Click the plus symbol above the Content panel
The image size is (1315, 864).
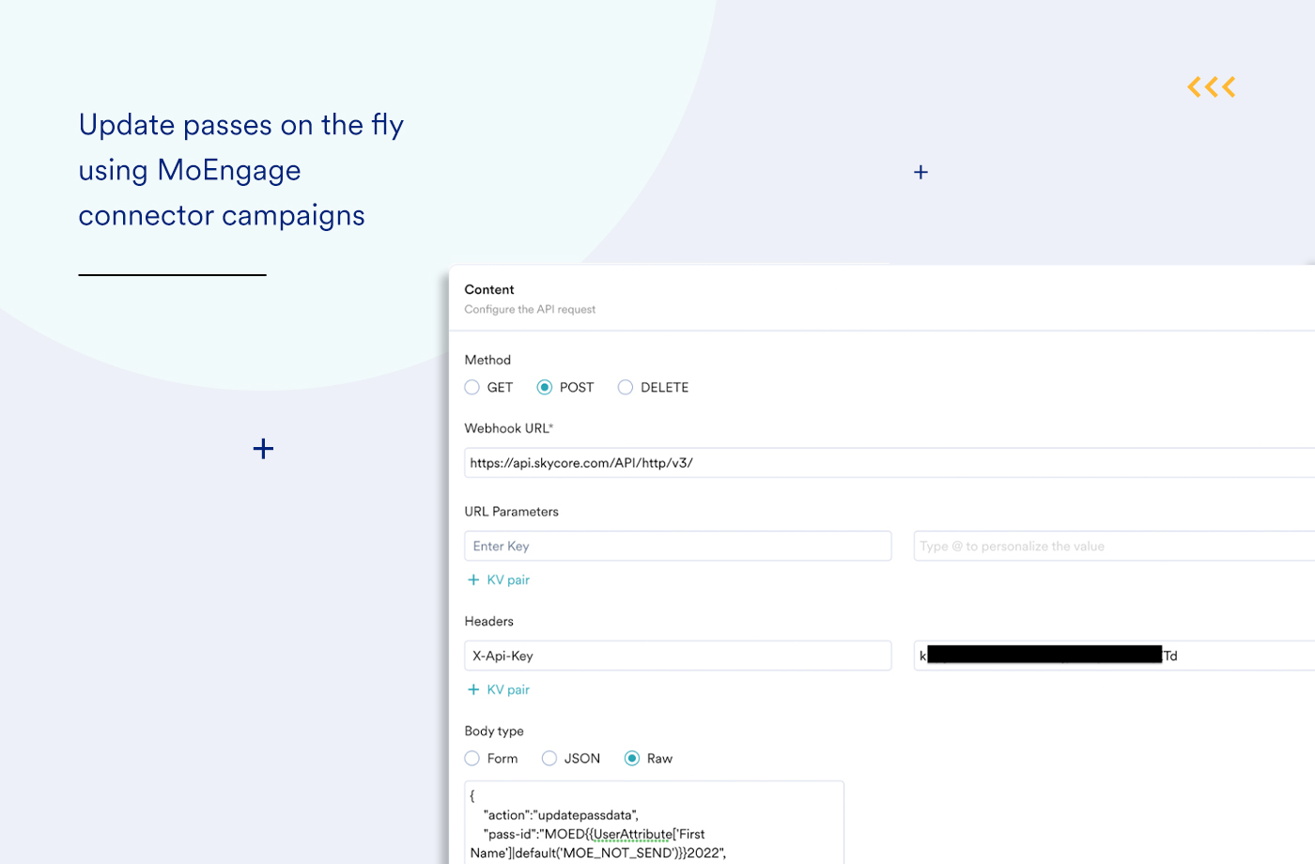[x=920, y=172]
